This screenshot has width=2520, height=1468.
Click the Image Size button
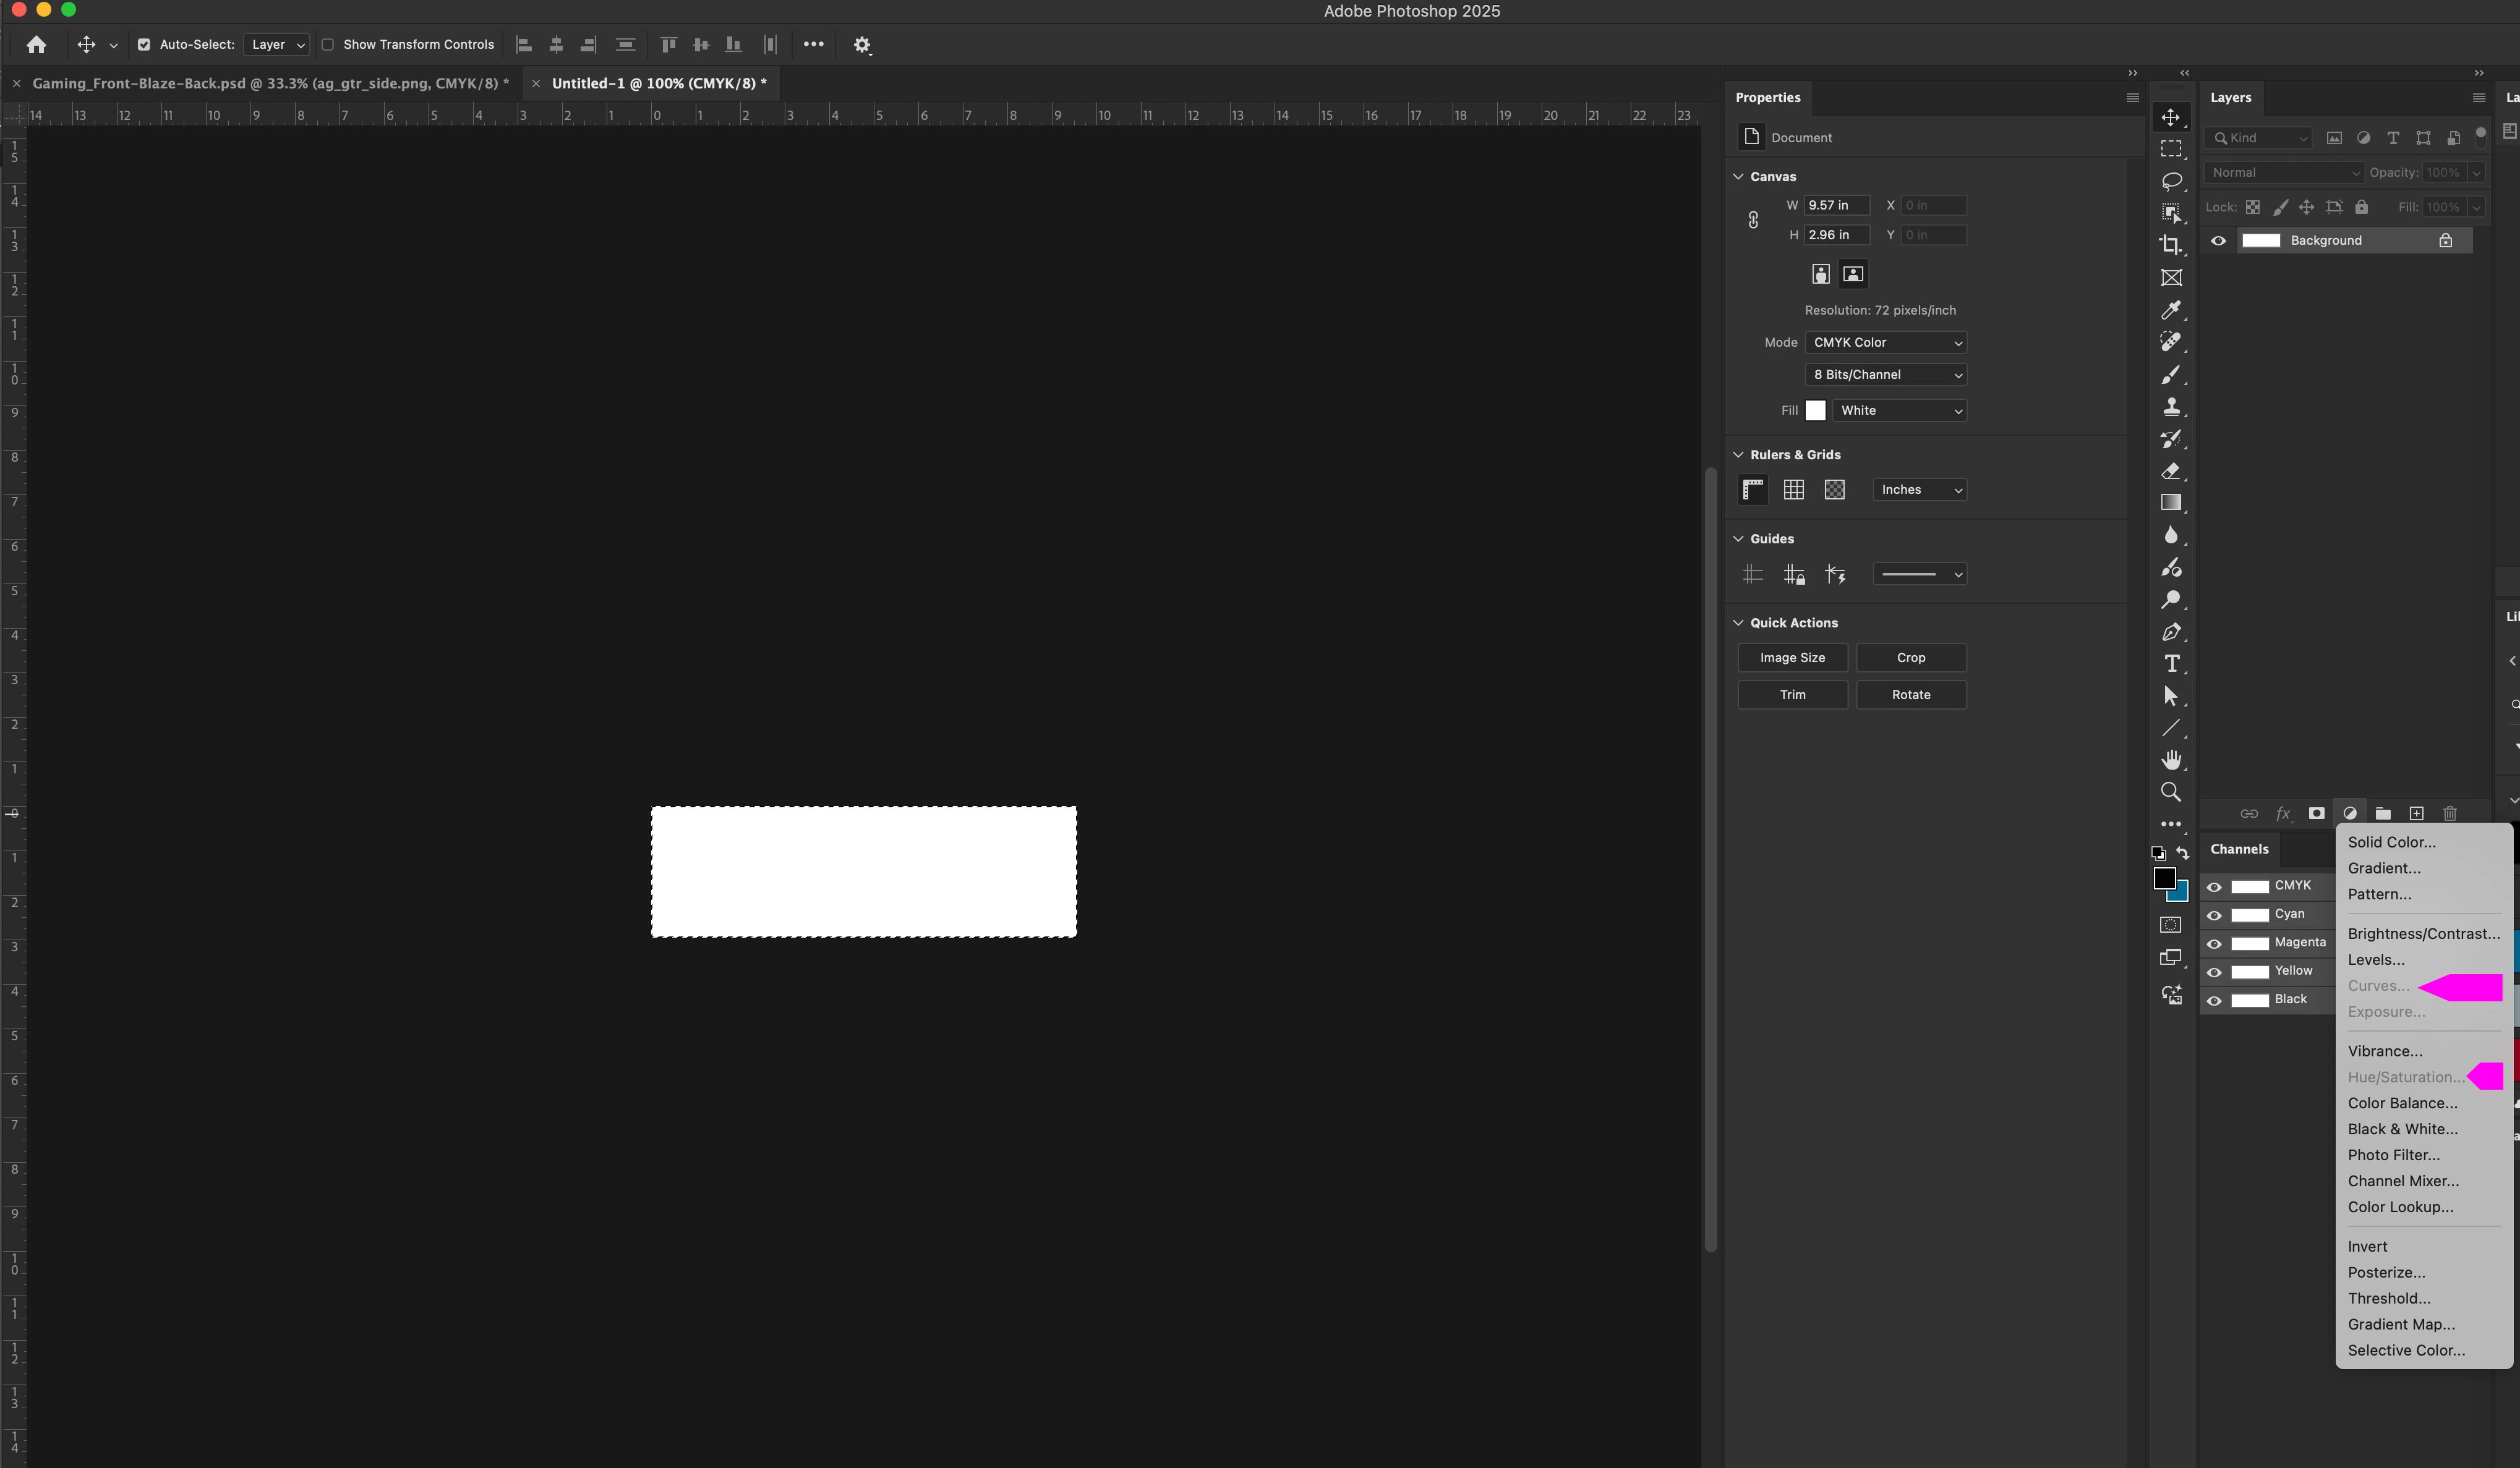click(x=1792, y=658)
